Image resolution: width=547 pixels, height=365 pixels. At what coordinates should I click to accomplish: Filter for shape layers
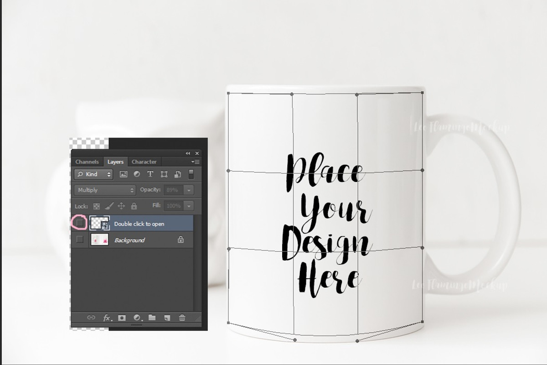click(164, 174)
